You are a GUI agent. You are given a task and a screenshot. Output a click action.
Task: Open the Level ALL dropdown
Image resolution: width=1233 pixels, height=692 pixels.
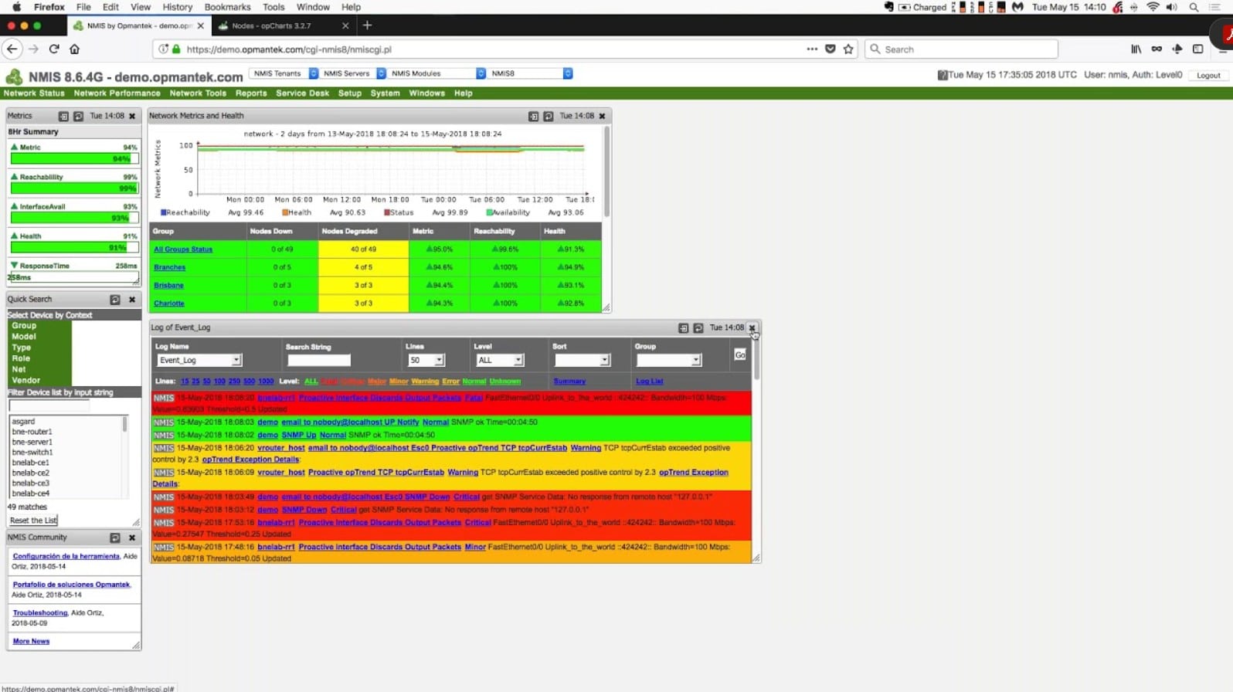pyautogui.click(x=500, y=360)
